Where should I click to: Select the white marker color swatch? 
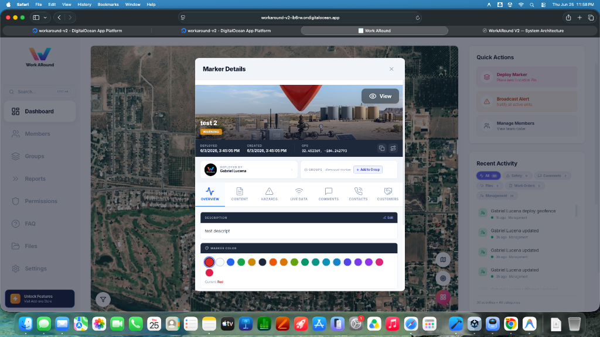click(x=220, y=262)
